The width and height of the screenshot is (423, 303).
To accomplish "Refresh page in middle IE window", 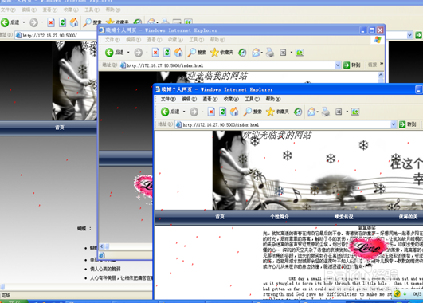I will click(x=166, y=52).
